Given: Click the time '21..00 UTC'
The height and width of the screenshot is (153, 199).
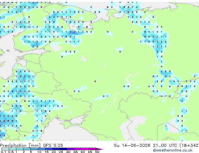Looking at the screenshot, I should point(165,146).
